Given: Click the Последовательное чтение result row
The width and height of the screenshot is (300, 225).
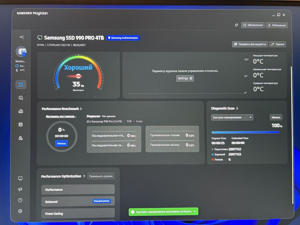Looking at the screenshot, I should (114, 136).
